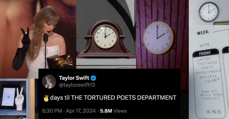Click the FRIDAY calendar column header

[x=206, y=53]
